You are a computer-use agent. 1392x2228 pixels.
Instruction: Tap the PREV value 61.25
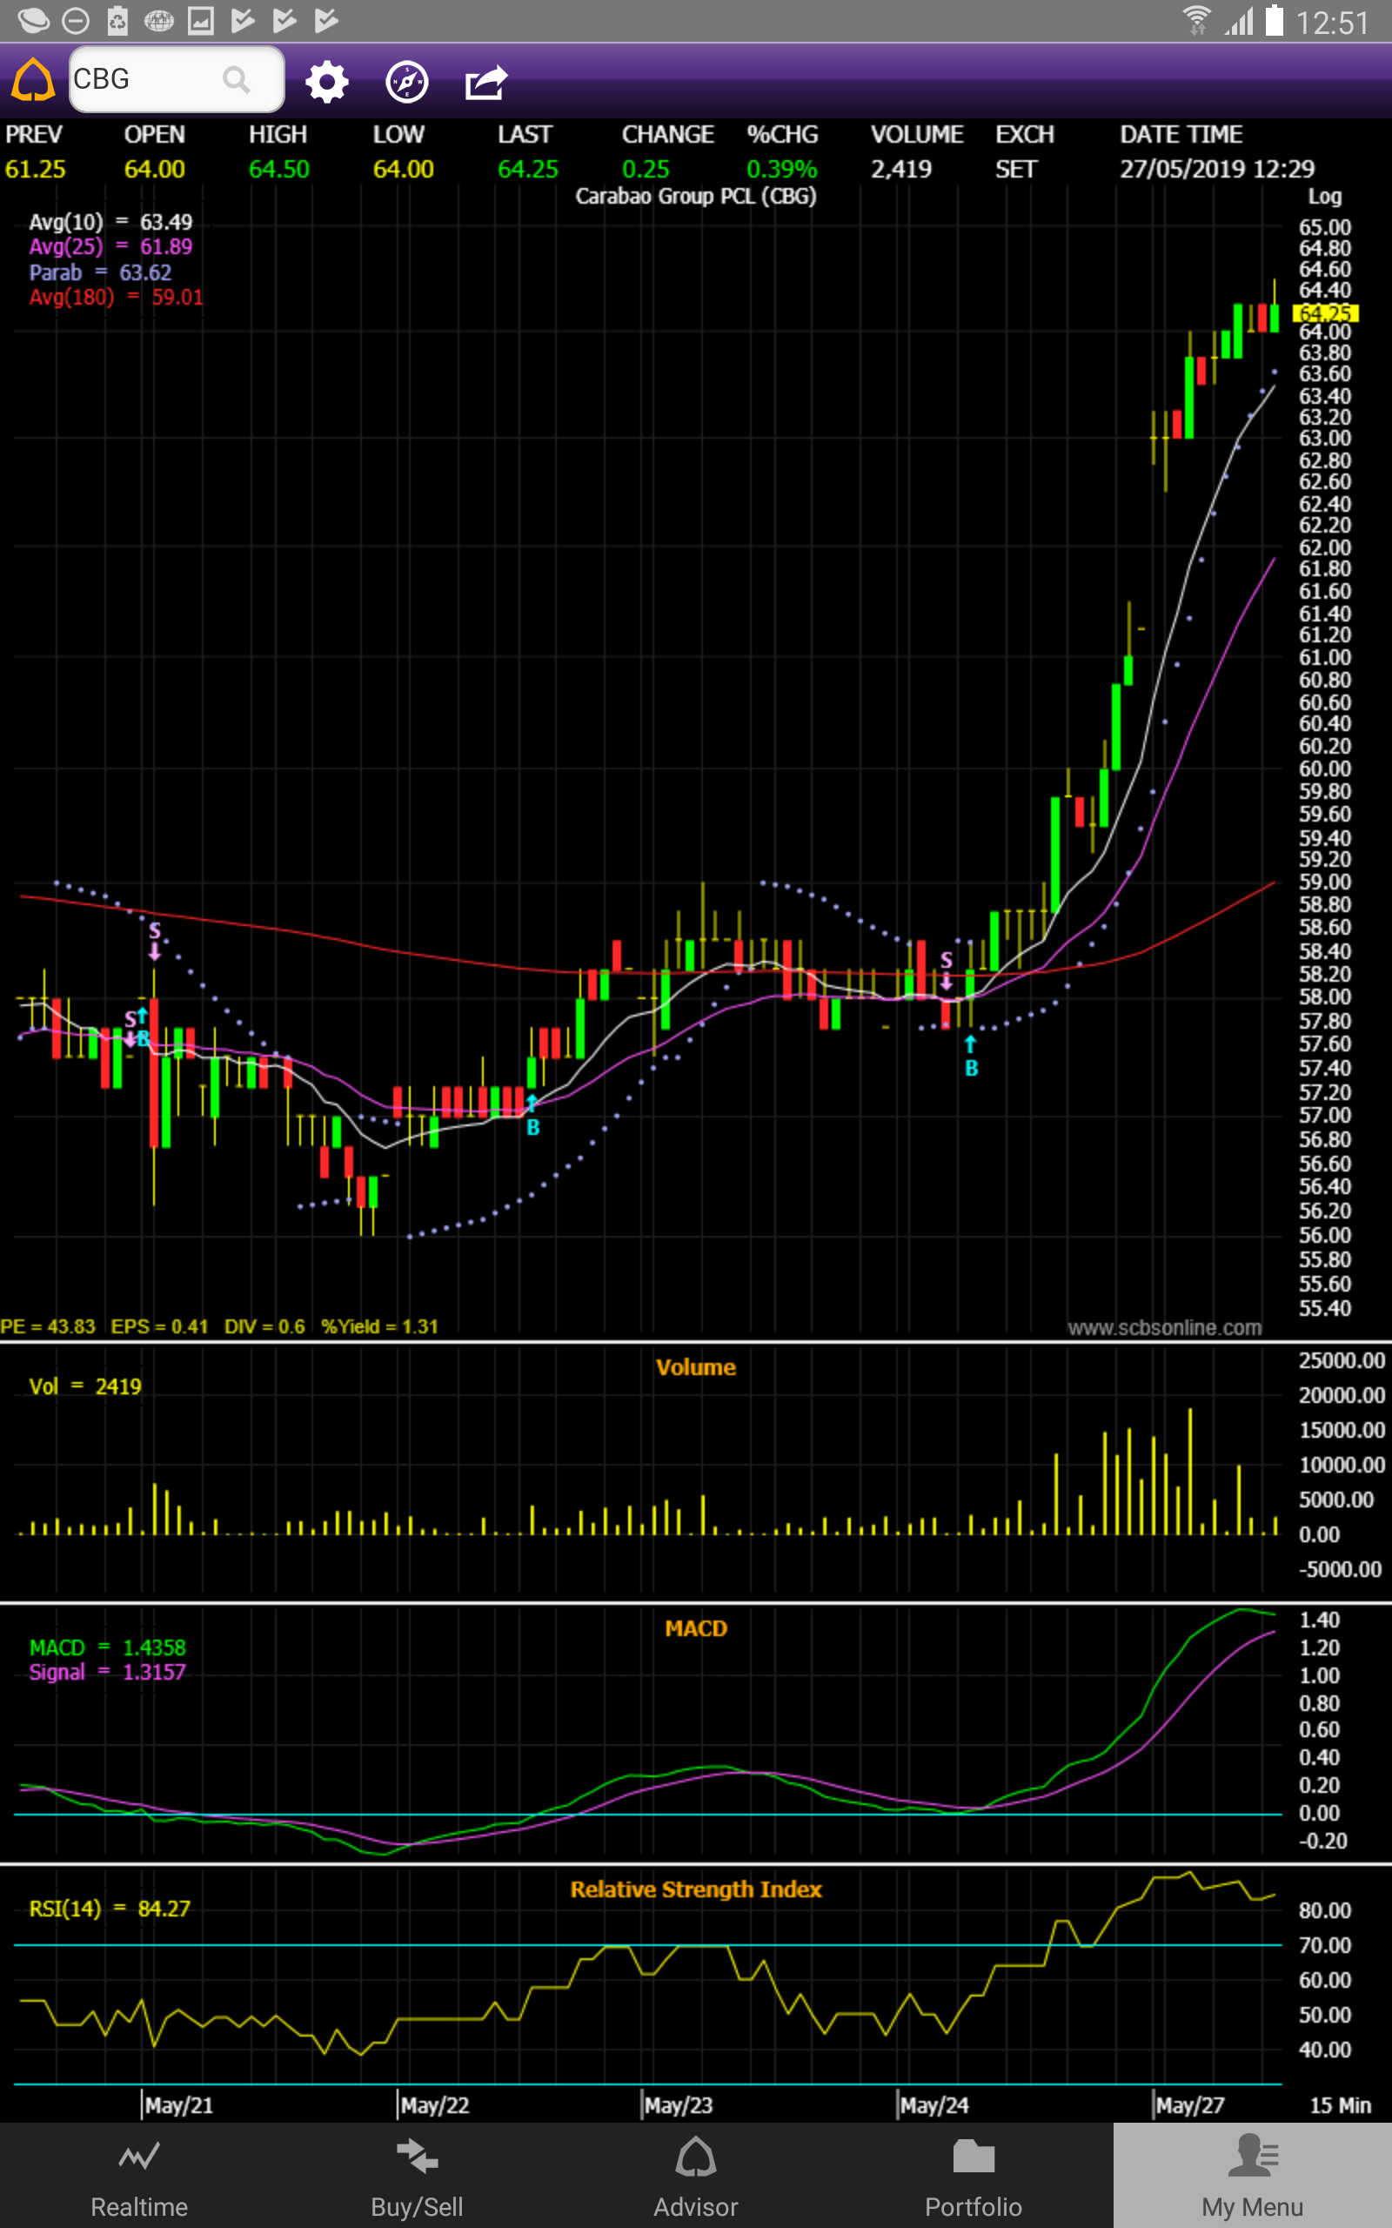pos(35,170)
